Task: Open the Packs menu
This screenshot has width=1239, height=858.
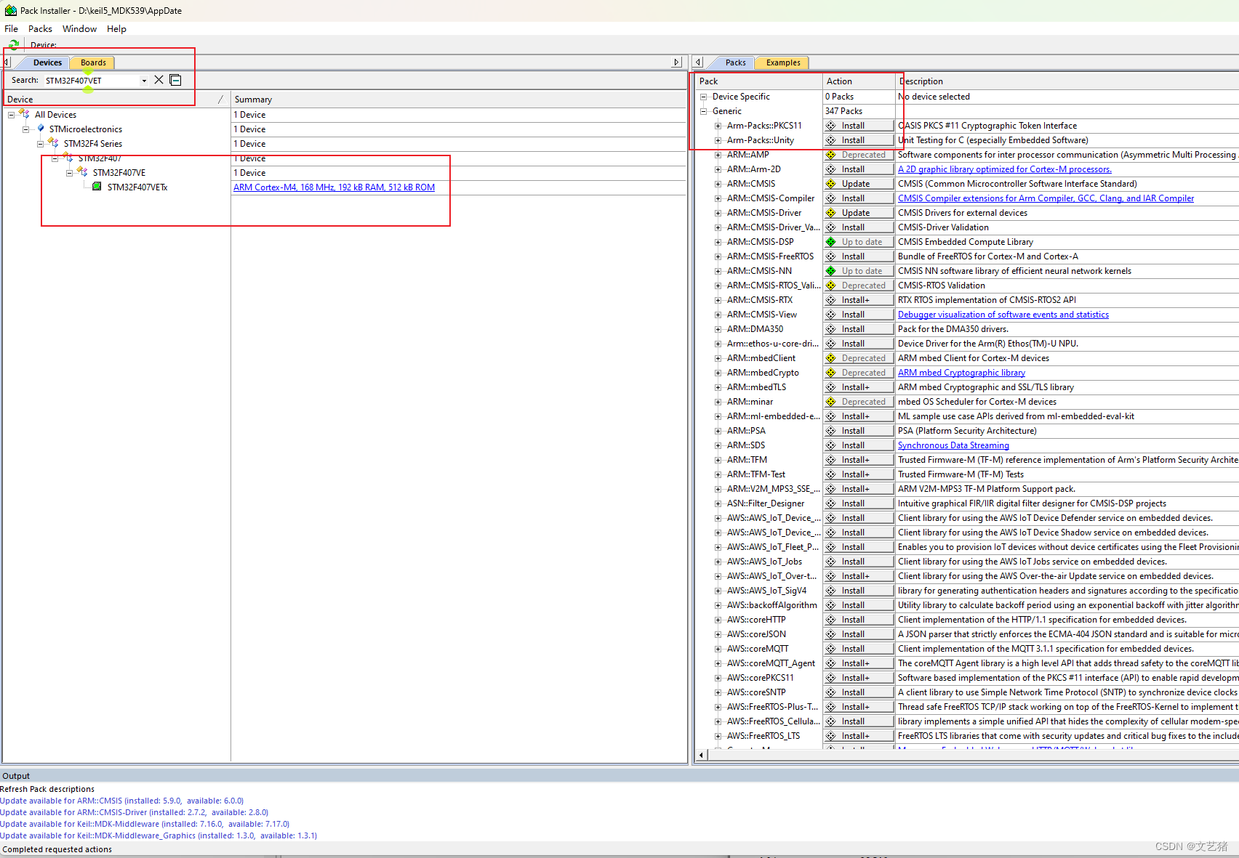Action: coord(40,29)
